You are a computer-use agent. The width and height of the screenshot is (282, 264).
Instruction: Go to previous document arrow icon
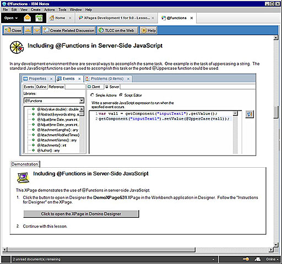coord(28,30)
